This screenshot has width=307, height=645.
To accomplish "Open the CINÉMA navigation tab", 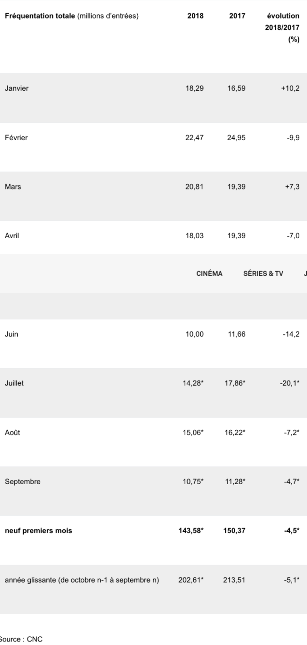I will tap(209, 274).
